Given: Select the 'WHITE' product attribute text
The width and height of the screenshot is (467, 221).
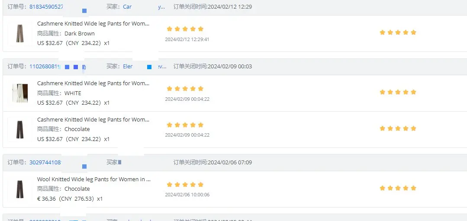Looking at the screenshot, I should tap(73, 93).
